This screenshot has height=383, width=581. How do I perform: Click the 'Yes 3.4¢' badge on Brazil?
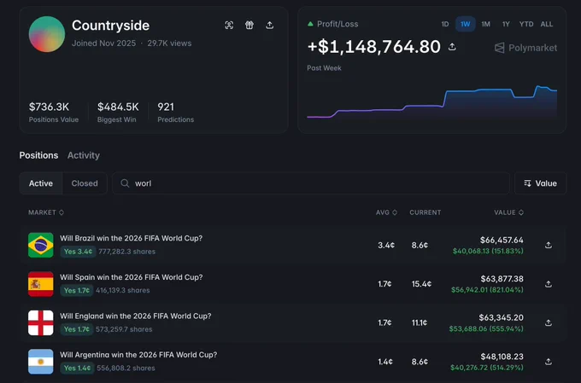click(78, 252)
